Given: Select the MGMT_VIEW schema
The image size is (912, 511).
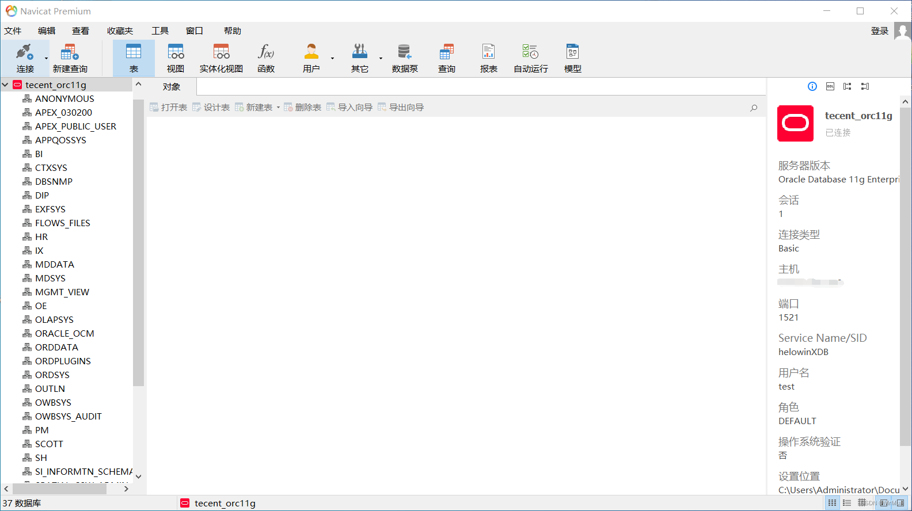Looking at the screenshot, I should (62, 292).
